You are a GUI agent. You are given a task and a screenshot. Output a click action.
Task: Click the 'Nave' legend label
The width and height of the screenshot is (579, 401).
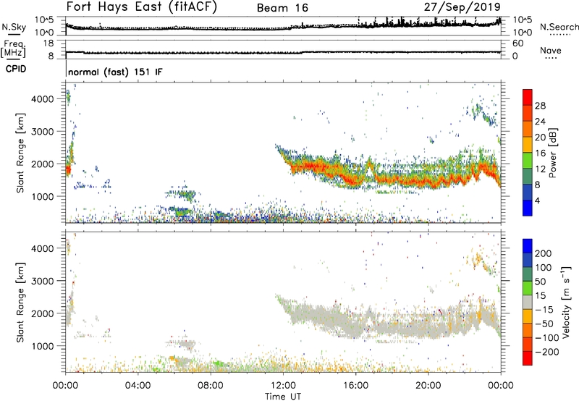[x=551, y=50]
